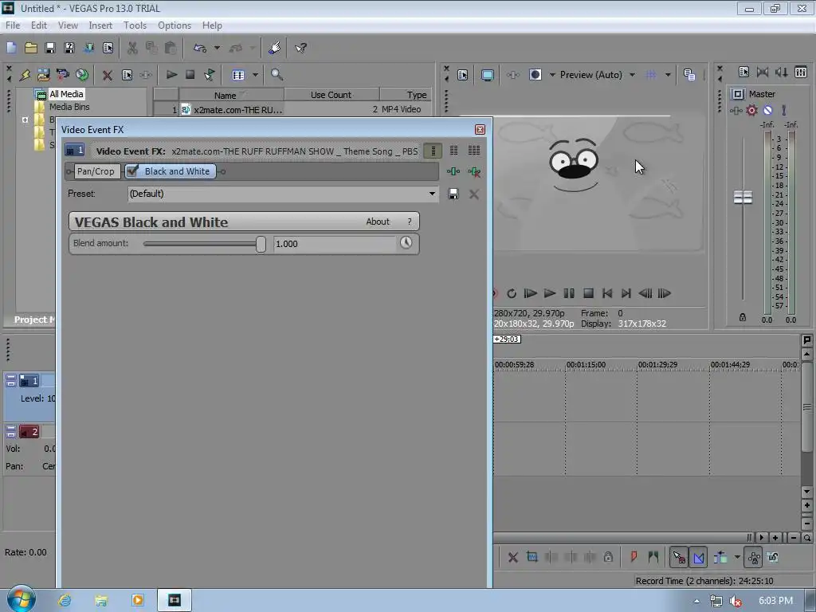The height and width of the screenshot is (612, 816).
Task: Open the Master FX plug-in chain icon
Action: click(x=736, y=110)
